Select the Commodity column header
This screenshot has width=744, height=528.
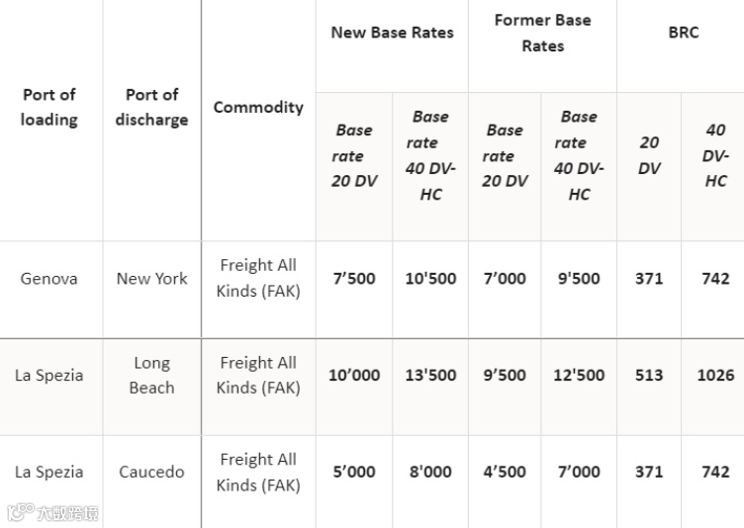point(258,107)
